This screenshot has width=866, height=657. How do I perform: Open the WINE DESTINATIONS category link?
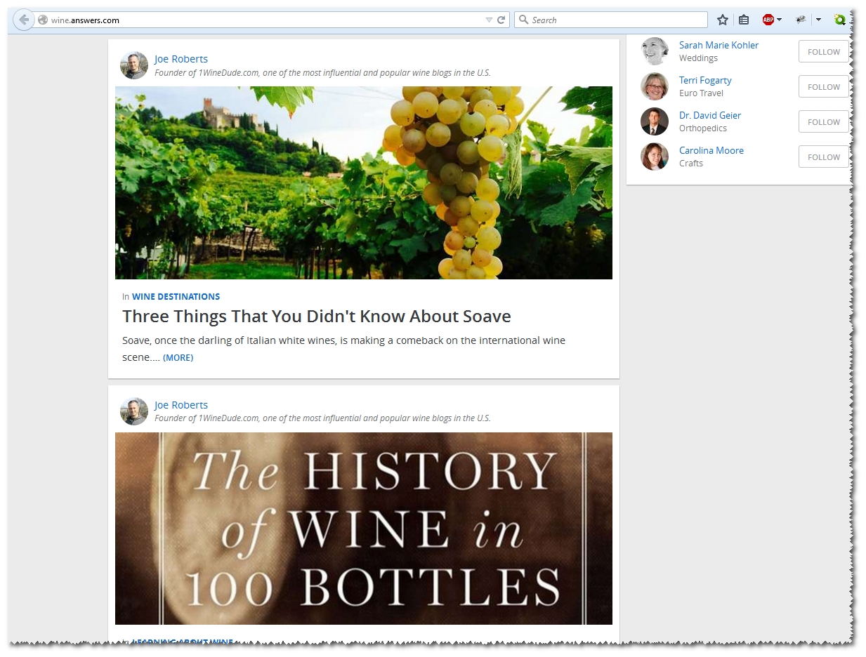176,296
